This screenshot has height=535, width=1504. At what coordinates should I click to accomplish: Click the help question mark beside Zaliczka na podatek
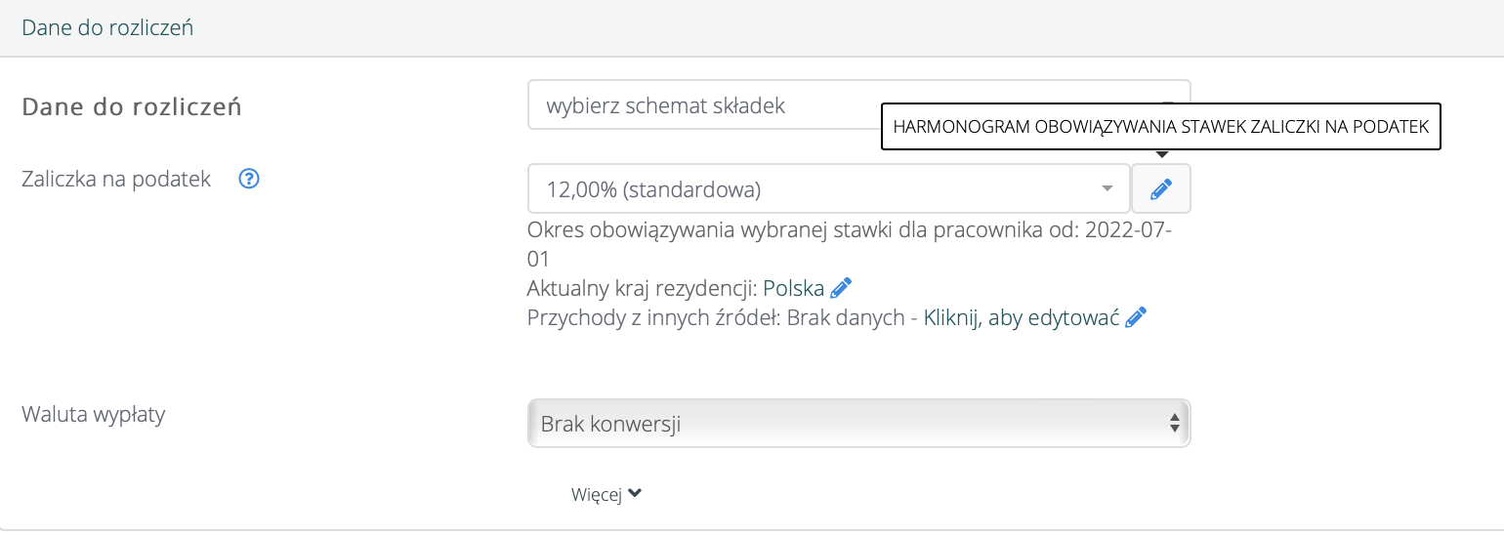tap(249, 179)
